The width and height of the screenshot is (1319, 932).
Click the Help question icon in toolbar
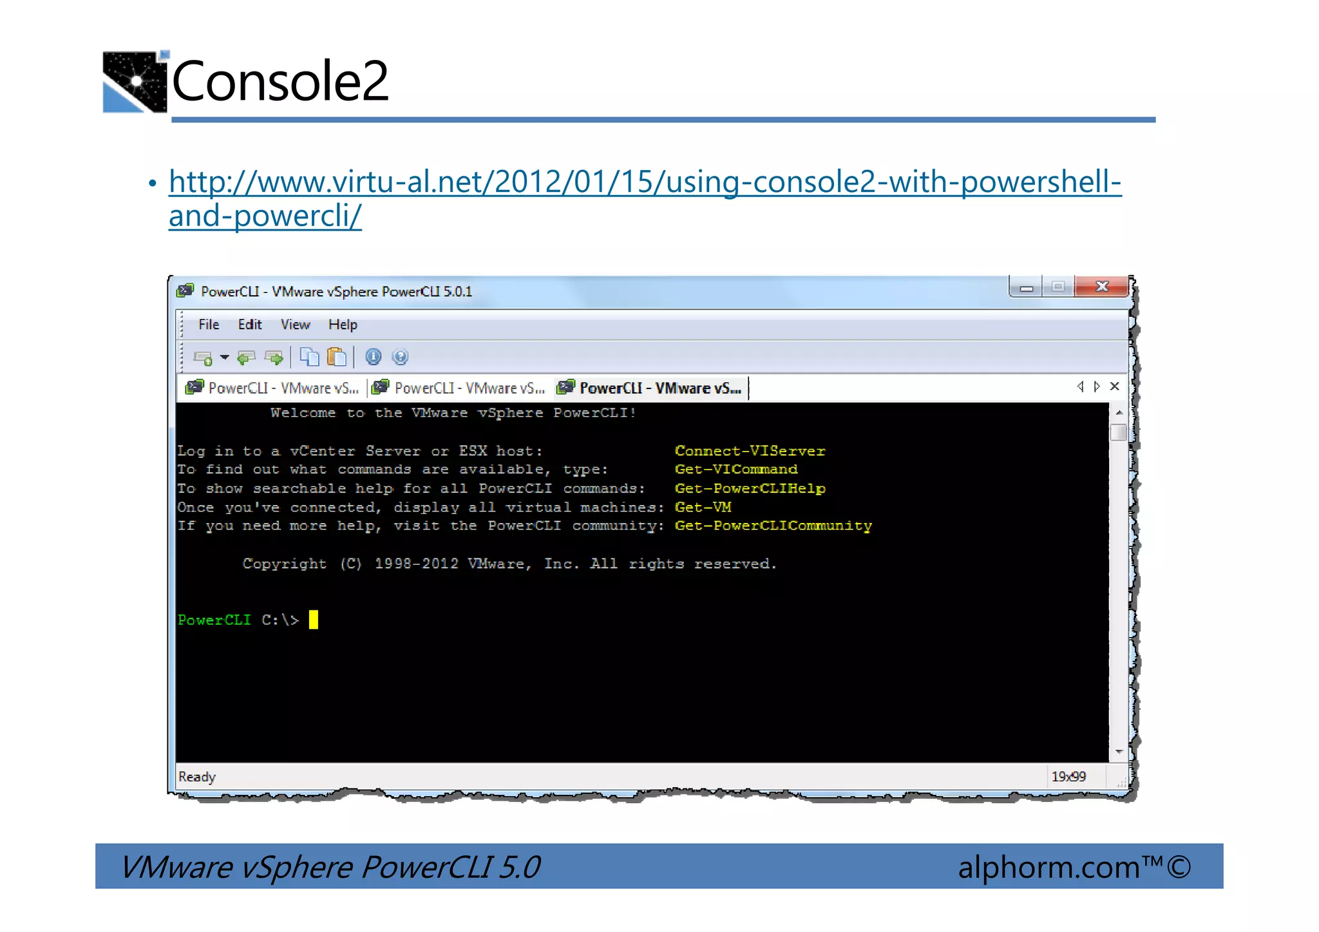[400, 357]
